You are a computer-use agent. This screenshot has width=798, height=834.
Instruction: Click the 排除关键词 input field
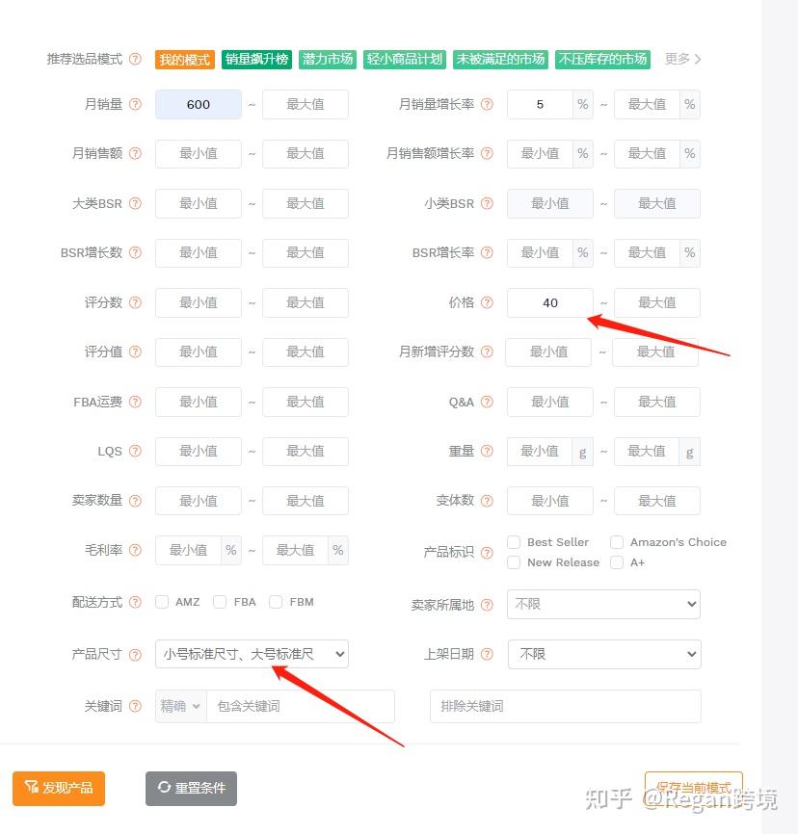pyautogui.click(x=566, y=706)
